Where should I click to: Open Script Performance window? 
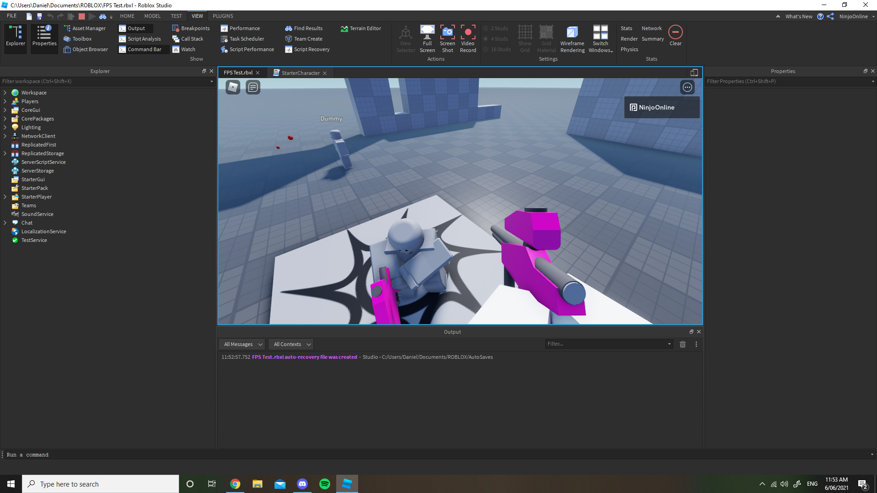click(248, 49)
